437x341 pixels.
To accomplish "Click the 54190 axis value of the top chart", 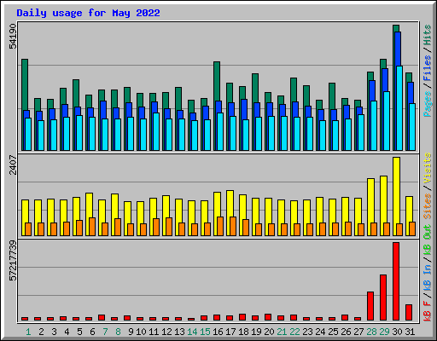I will [13, 36].
